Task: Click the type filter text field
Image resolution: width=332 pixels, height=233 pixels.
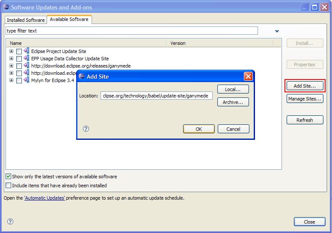Action: (x=132, y=31)
